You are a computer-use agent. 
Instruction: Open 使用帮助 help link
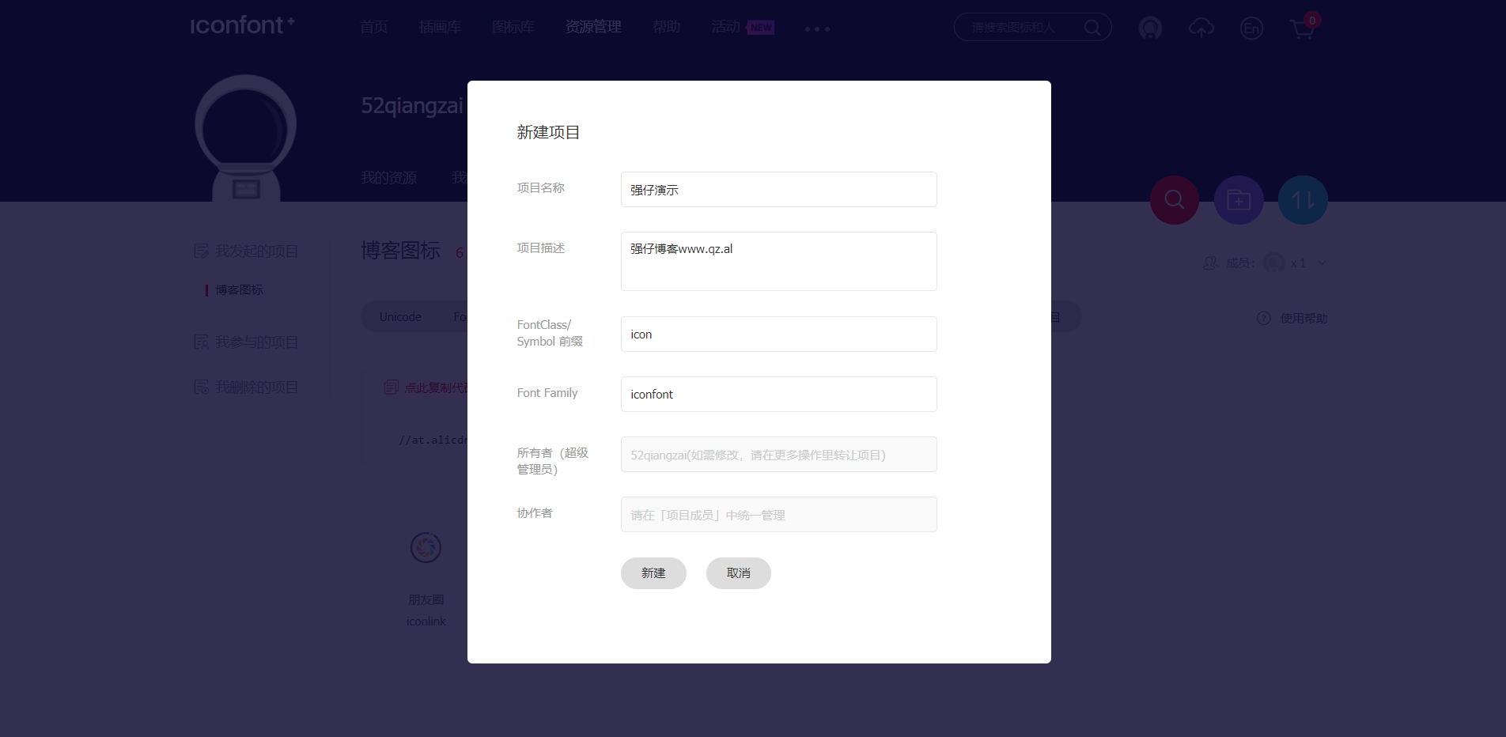[x=1303, y=318]
